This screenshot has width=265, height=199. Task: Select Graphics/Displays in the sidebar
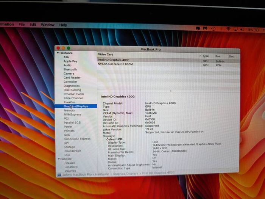coord(76,106)
